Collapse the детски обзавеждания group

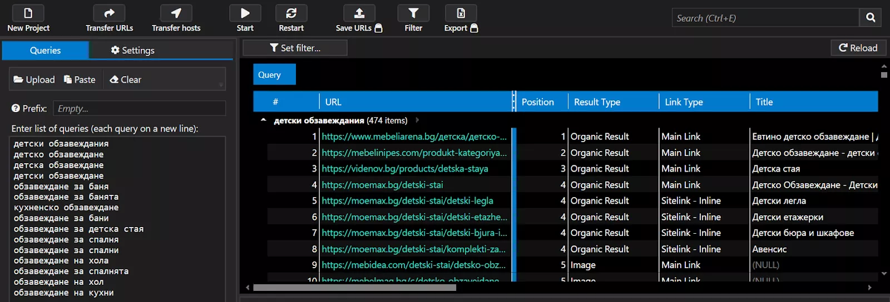263,120
